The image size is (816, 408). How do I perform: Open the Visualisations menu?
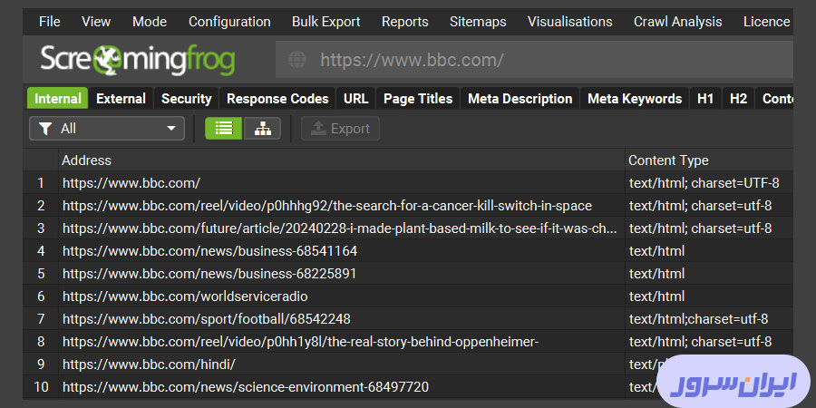click(x=569, y=21)
